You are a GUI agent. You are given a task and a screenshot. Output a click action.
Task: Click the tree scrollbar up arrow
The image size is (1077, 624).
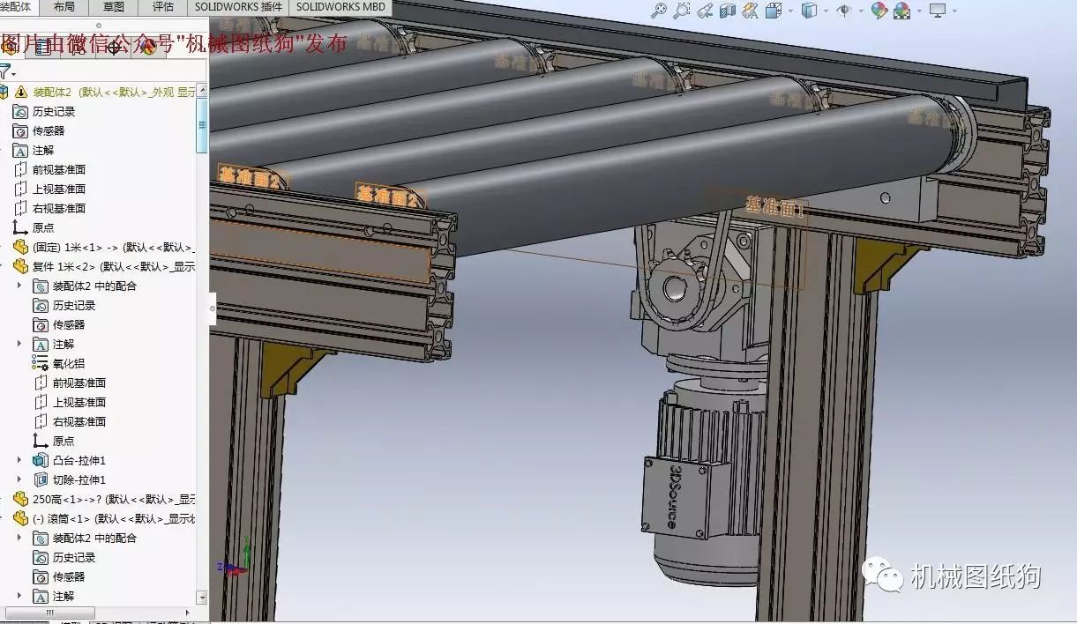202,89
